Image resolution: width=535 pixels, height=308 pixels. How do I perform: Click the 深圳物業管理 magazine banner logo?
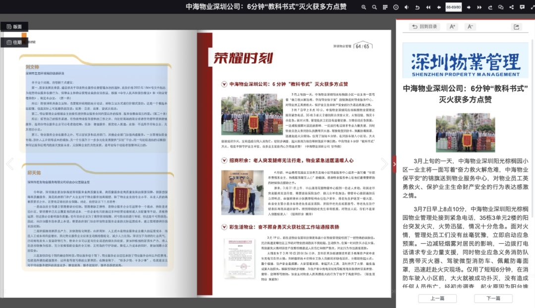[465, 60]
